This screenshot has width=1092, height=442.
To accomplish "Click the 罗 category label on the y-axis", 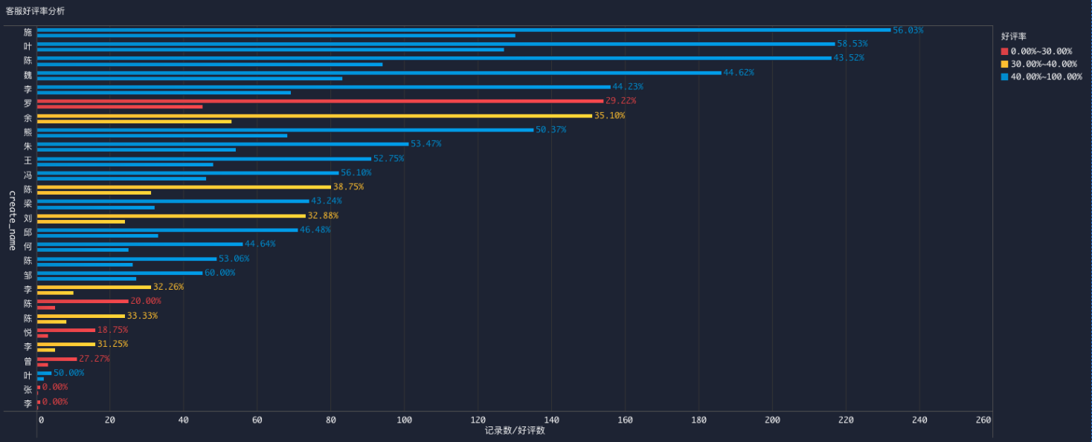I will point(28,104).
